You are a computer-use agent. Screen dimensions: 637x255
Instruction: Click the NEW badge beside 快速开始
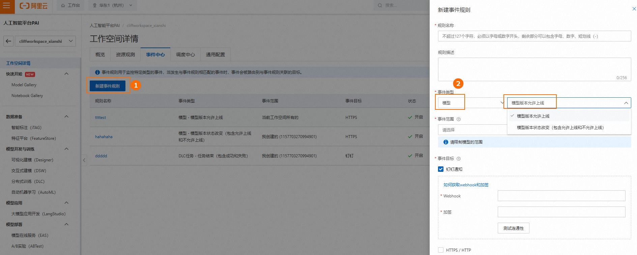pos(30,74)
